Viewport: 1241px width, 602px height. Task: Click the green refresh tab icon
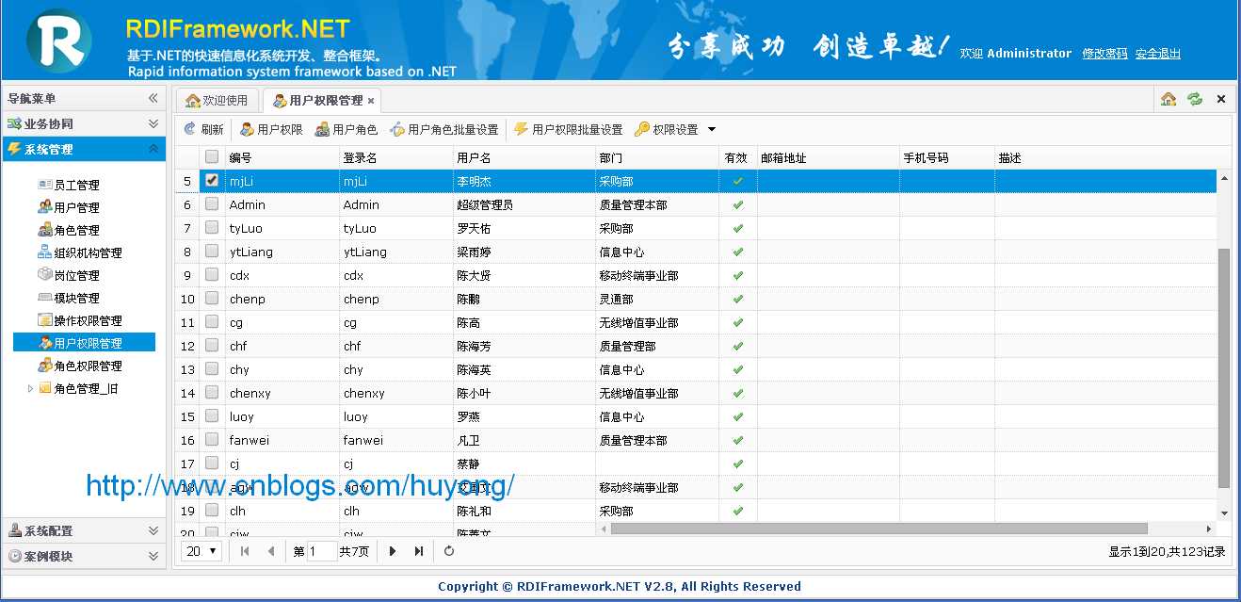click(1195, 99)
